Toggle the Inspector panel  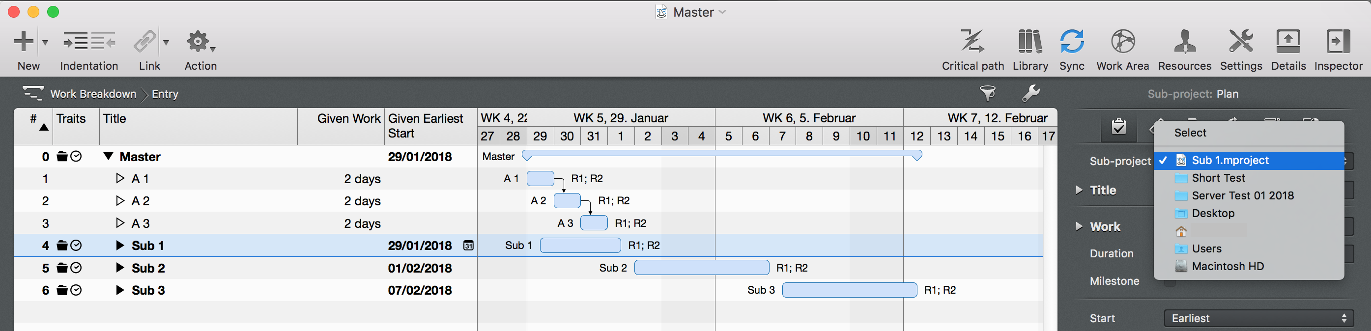(x=1338, y=42)
